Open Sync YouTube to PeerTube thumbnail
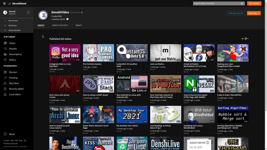The width and height of the screenshot is (267, 150). 166,84
